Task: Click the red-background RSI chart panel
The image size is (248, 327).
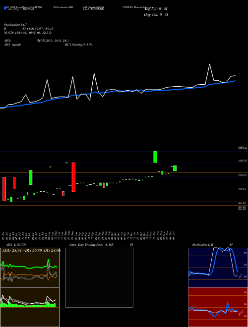Action: pyautogui.click(x=218, y=307)
